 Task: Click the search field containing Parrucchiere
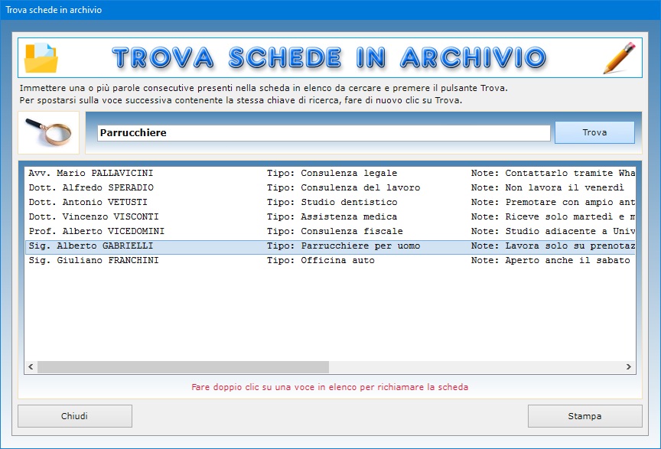point(324,133)
